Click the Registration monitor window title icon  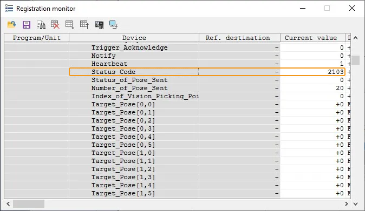click(9, 8)
